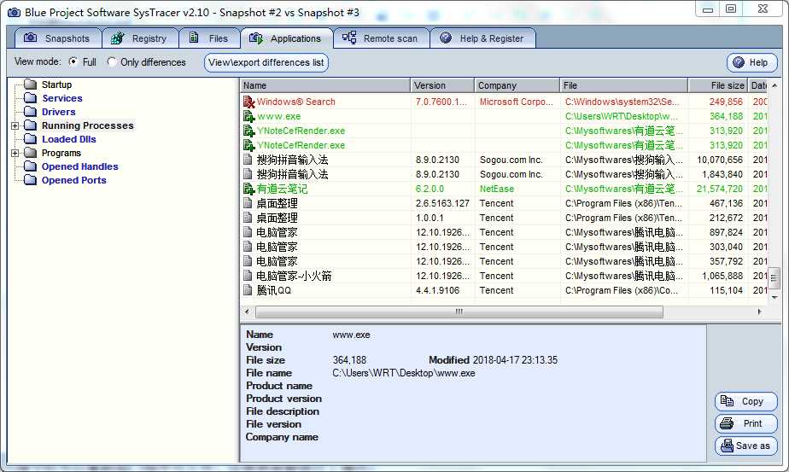
Task: Click the Save as button
Action: tap(745, 446)
